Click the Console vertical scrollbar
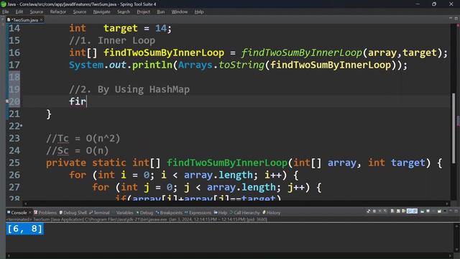 (456, 238)
